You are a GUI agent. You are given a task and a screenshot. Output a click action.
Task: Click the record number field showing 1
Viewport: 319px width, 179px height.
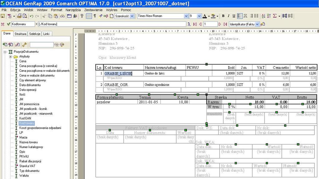click(x=210, y=24)
